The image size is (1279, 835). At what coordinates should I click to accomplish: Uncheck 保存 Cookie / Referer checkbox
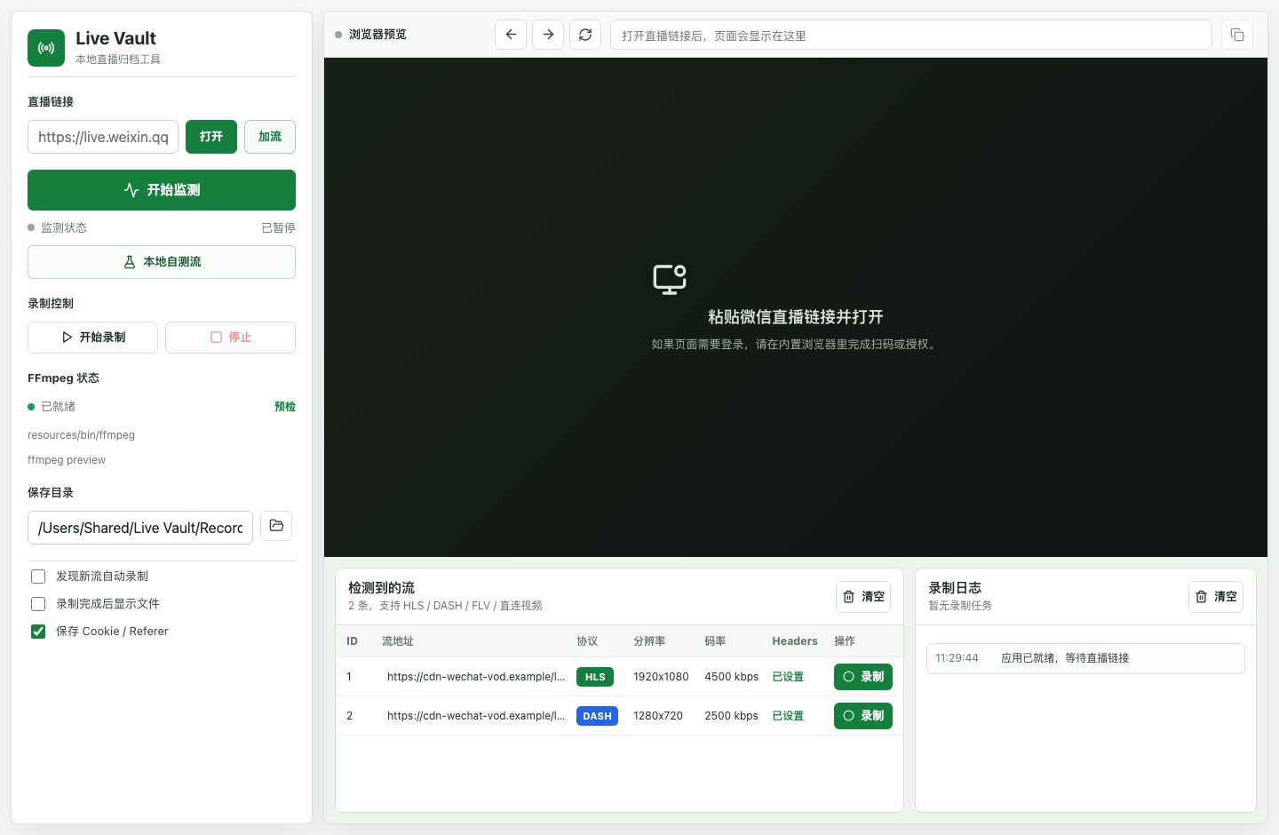(38, 632)
